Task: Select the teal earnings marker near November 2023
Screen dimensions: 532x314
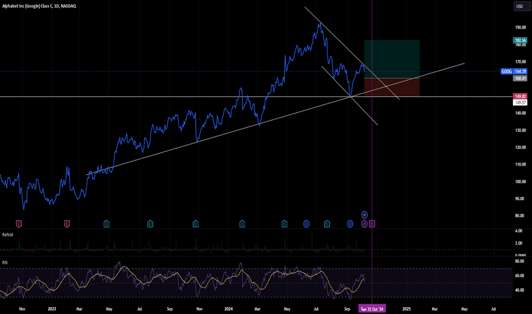Action: (x=196, y=224)
